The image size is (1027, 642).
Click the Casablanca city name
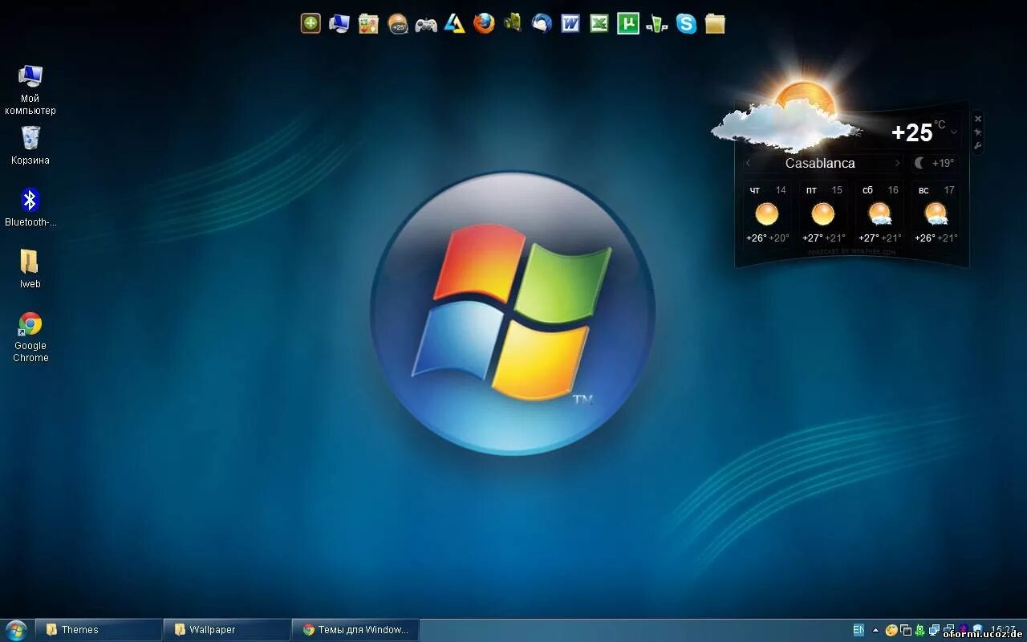point(820,163)
